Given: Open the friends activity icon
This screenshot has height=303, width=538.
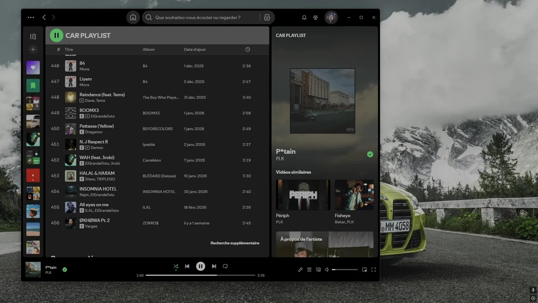Looking at the screenshot, I should 316,17.
